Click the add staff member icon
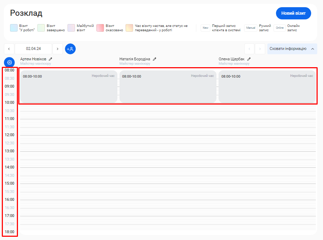This screenshot has width=323, height=240. click(x=70, y=49)
